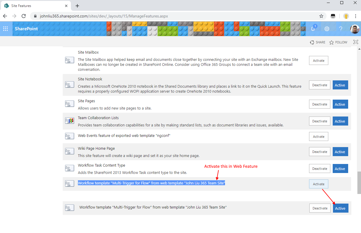Viewport: 361px width, 233px height.
Task: Click the SHARE link
Action: (318, 42)
